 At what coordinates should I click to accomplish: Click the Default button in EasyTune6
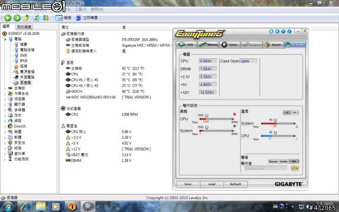(235, 184)
